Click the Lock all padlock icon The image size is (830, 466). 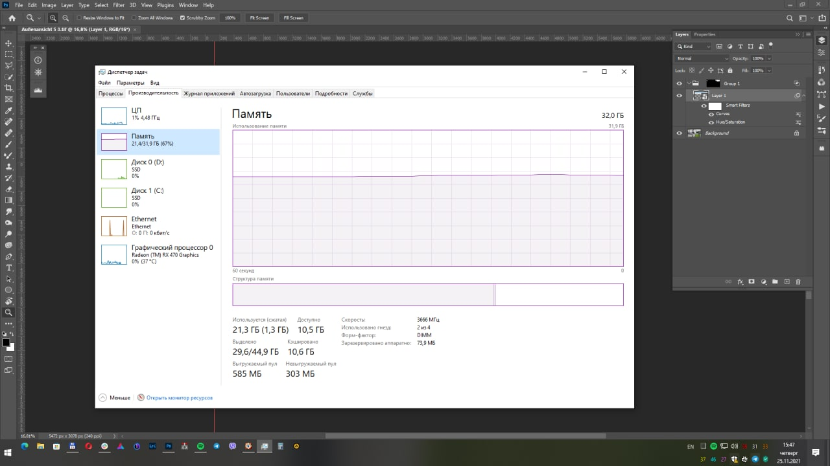[x=730, y=70]
